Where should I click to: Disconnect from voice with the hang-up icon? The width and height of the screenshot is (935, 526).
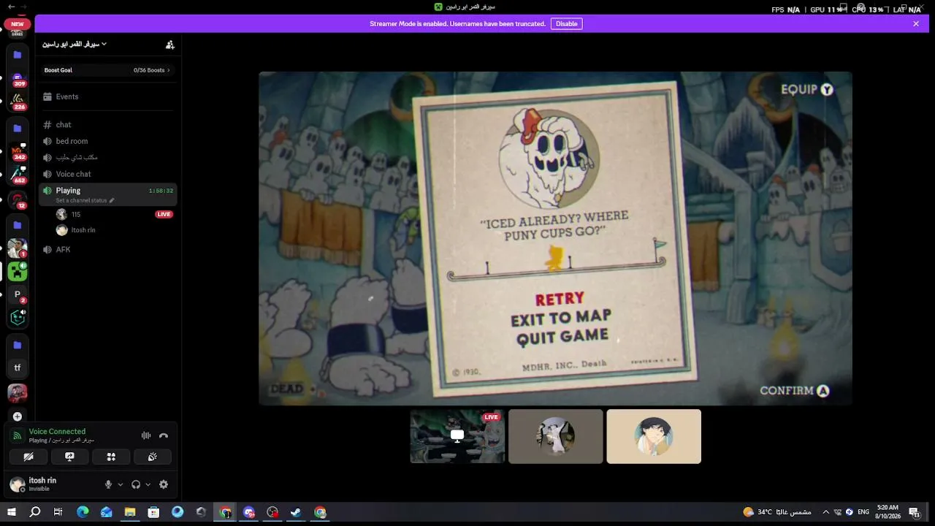click(164, 435)
